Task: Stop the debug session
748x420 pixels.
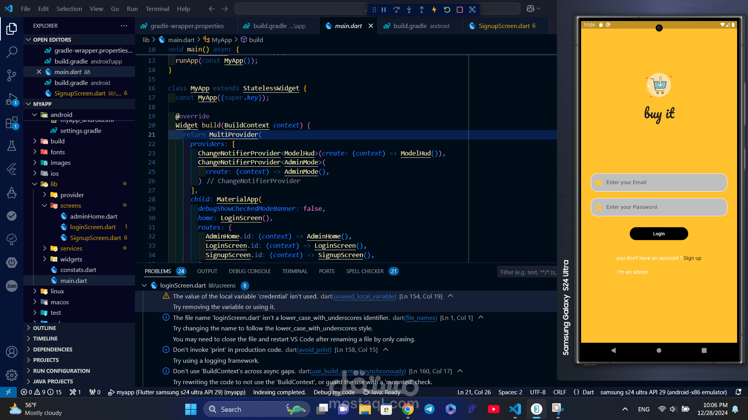Action: (x=459, y=9)
